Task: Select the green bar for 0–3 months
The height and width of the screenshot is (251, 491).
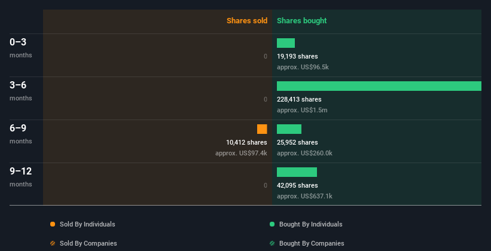Action: point(286,43)
